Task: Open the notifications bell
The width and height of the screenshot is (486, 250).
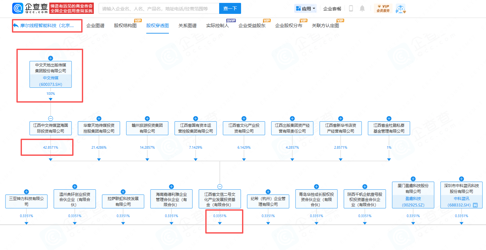Action: click(x=362, y=8)
